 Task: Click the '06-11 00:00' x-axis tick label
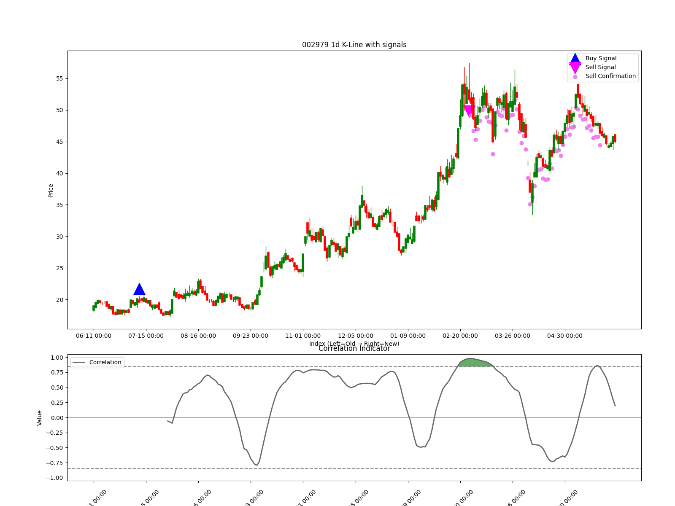94,336
